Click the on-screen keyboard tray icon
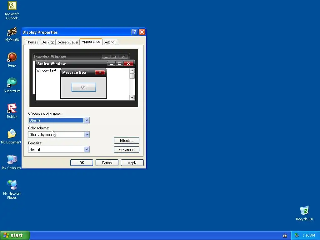Image resolution: width=320 pixels, height=240 pixels. tap(285, 236)
